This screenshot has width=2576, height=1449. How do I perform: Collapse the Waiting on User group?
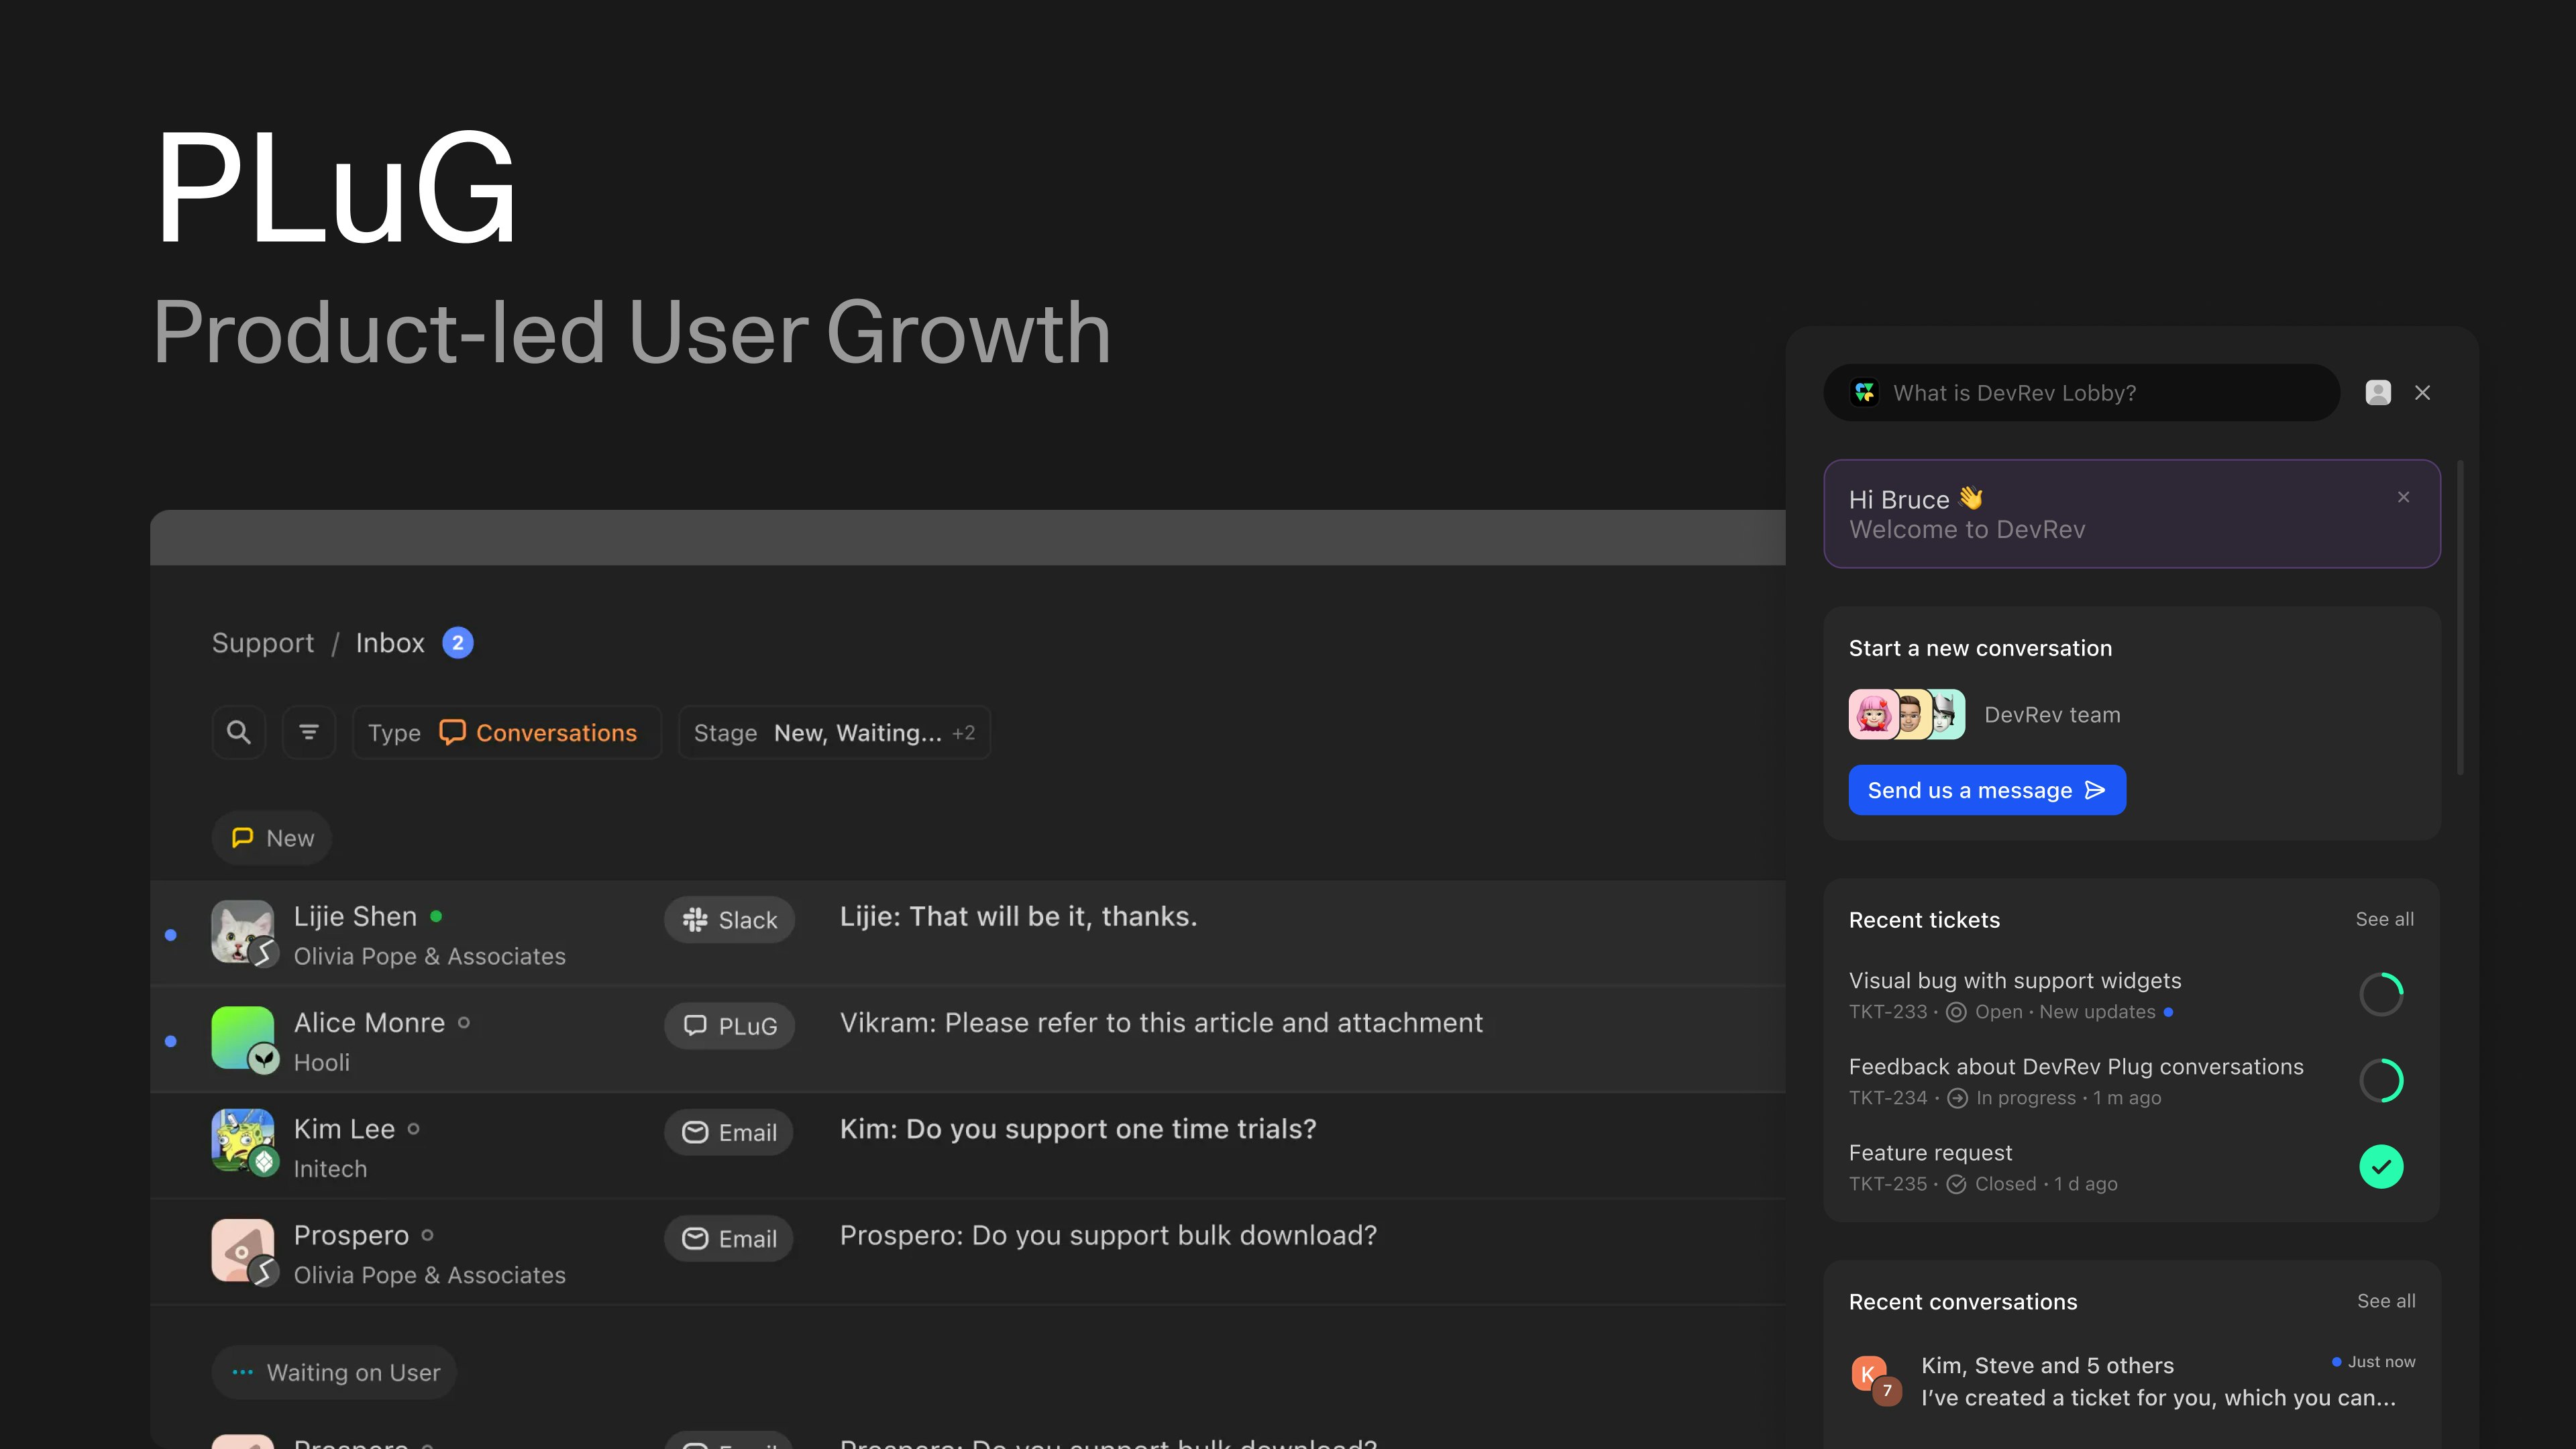click(334, 1372)
